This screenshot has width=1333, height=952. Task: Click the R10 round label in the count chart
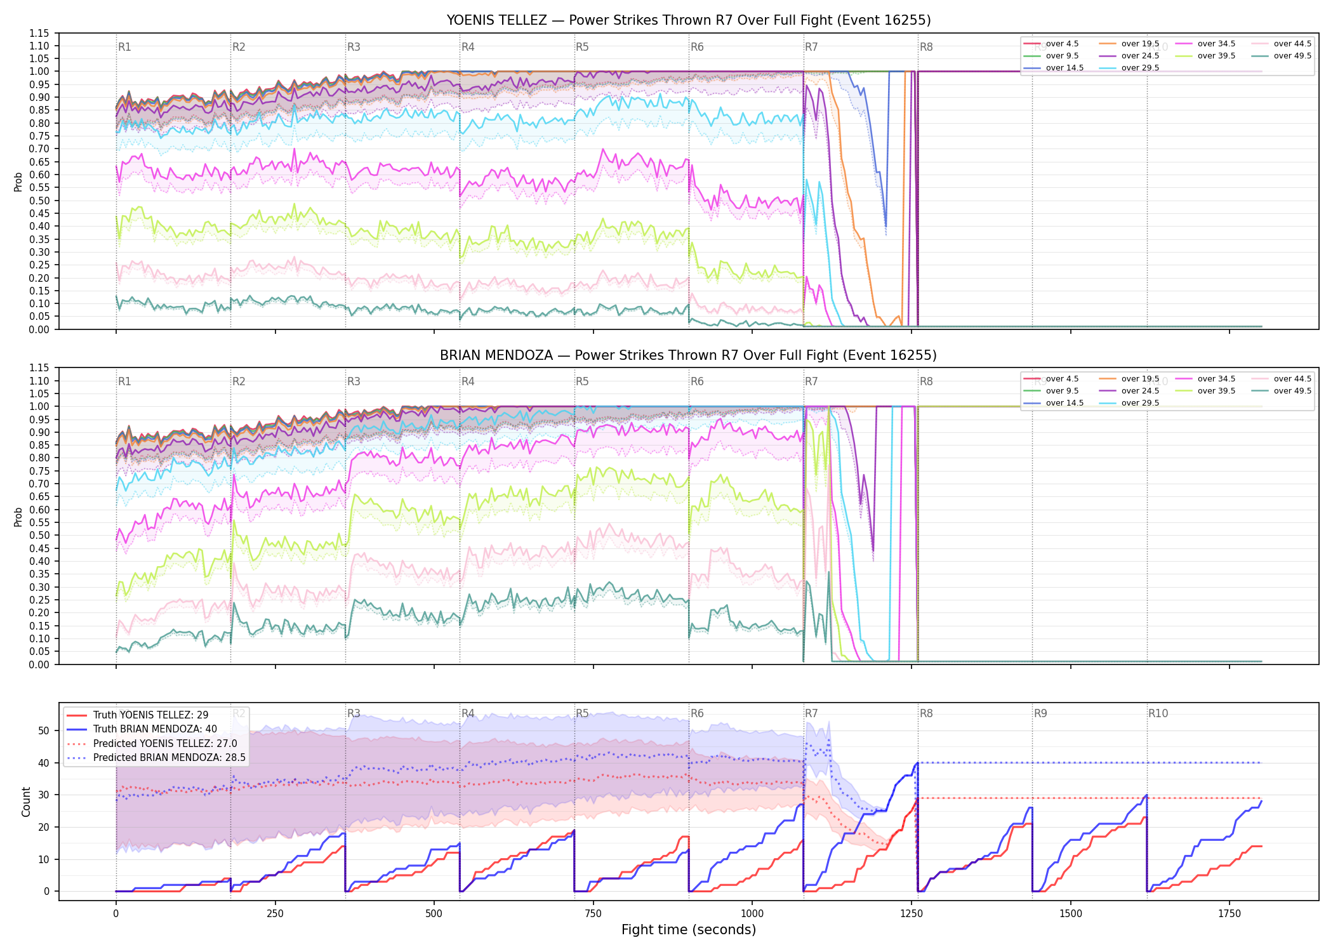(x=1158, y=713)
